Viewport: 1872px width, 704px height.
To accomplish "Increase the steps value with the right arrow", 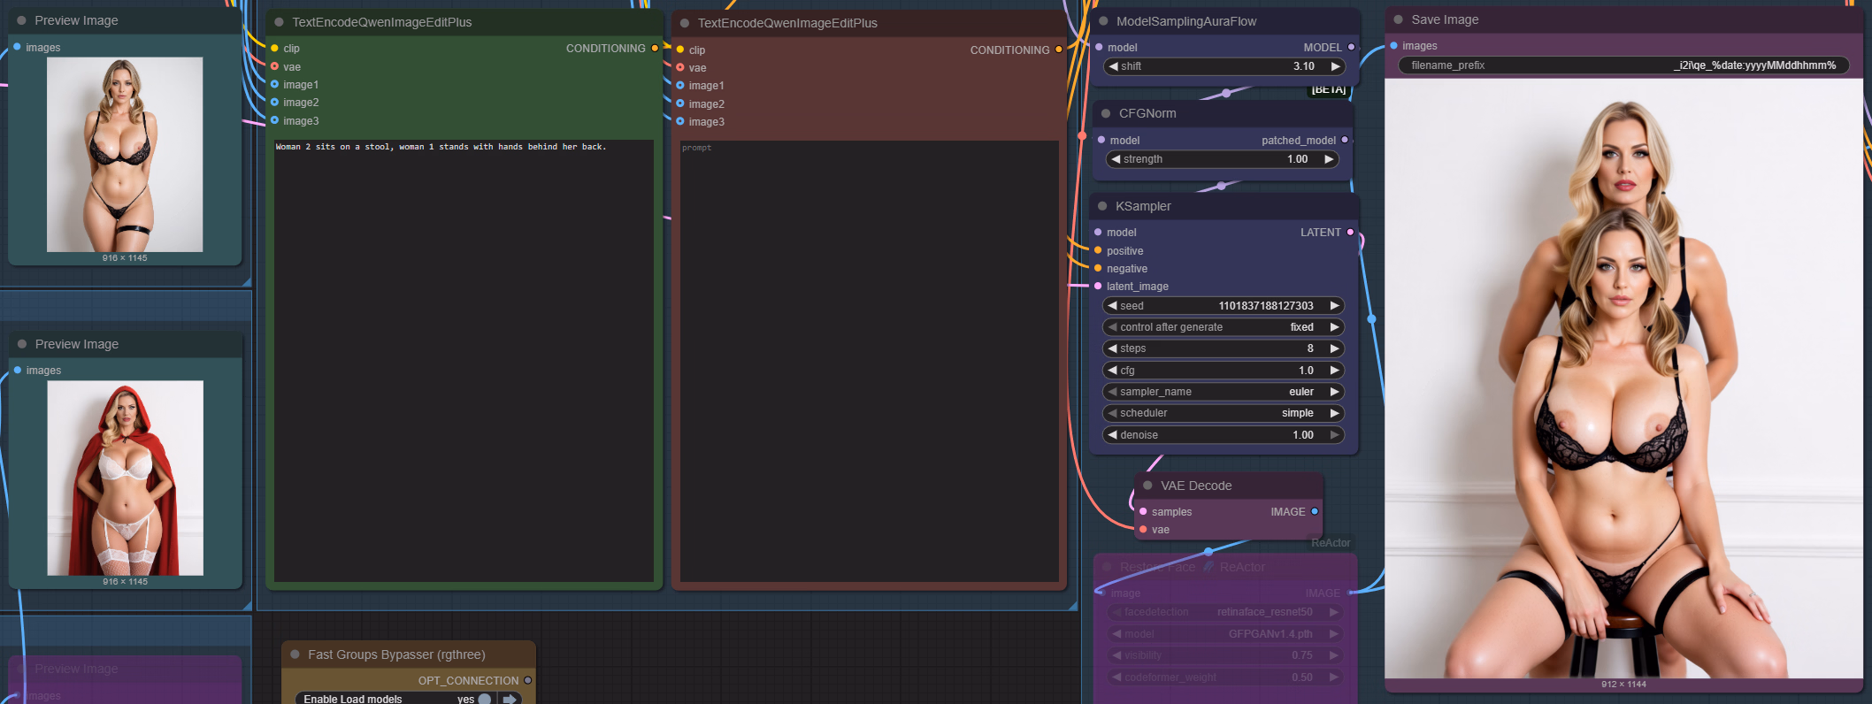I will pyautogui.click(x=1334, y=348).
